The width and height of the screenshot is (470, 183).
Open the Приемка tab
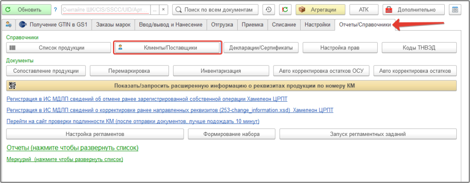click(252, 25)
